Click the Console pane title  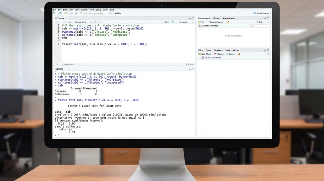(x=59, y=69)
